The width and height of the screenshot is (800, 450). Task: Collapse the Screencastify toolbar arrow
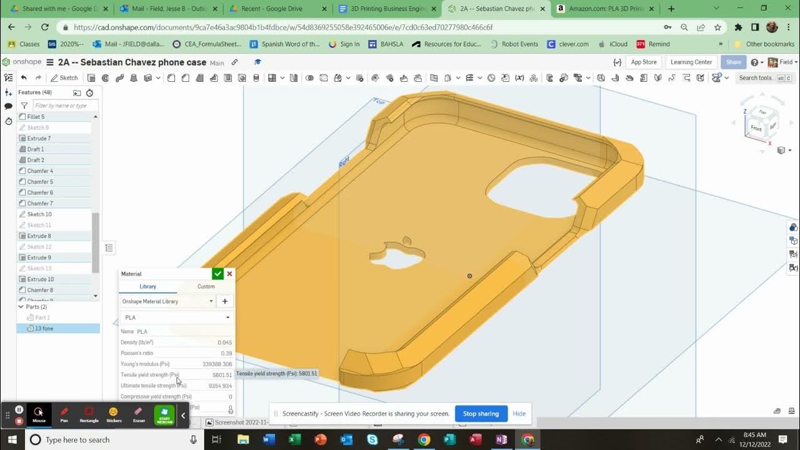[x=183, y=415]
